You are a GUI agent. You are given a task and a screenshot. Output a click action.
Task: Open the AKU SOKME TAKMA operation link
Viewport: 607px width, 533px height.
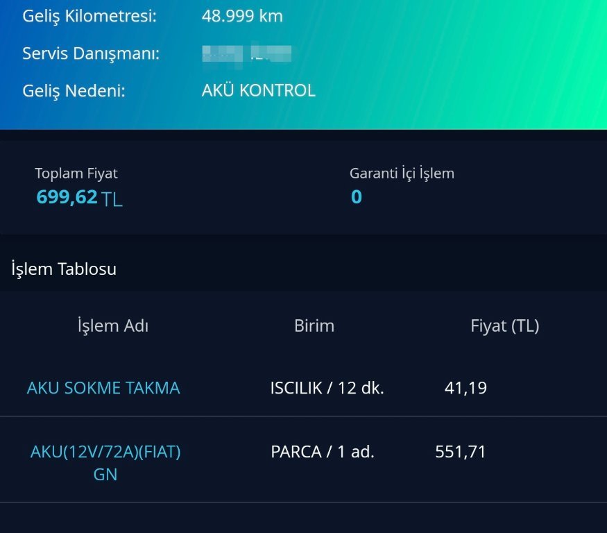click(103, 388)
